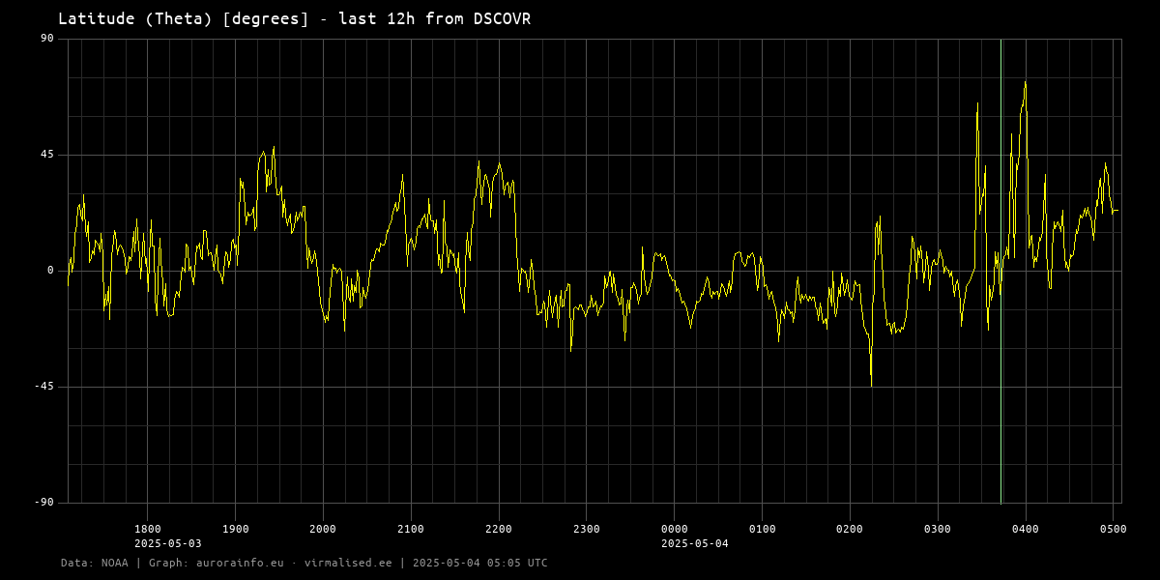Click the y-axis label '-45'
Image resolution: width=1160 pixels, height=580 pixels.
44,387
